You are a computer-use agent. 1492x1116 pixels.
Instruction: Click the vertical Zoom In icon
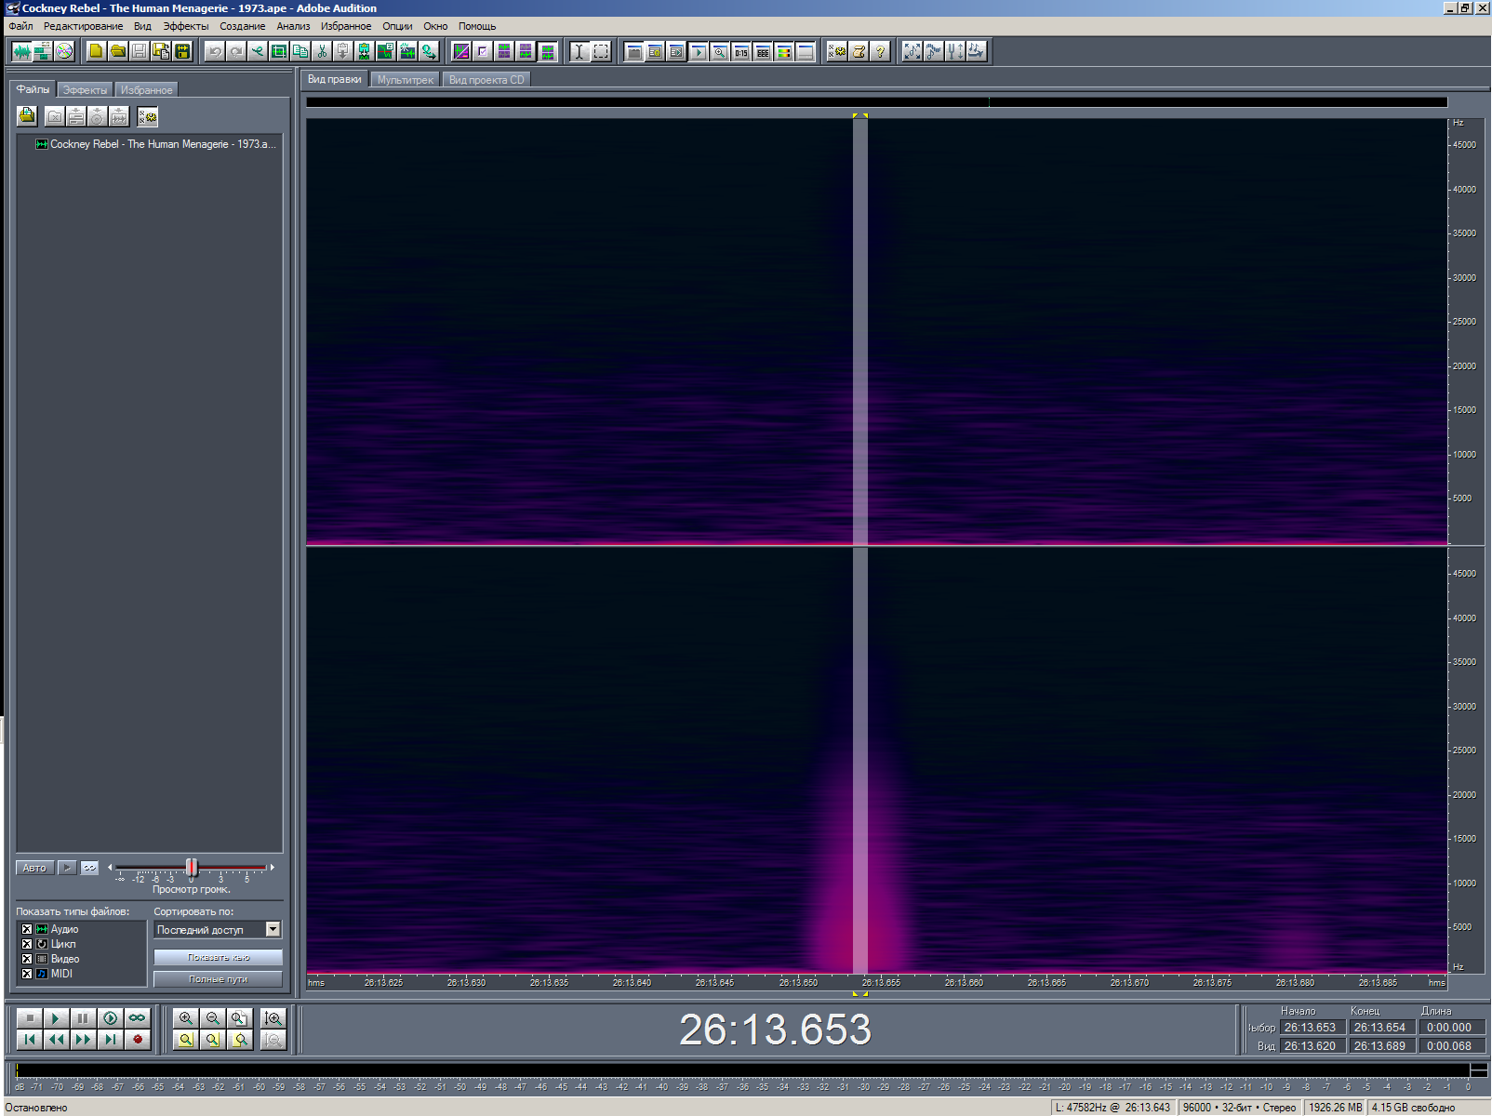(273, 1018)
